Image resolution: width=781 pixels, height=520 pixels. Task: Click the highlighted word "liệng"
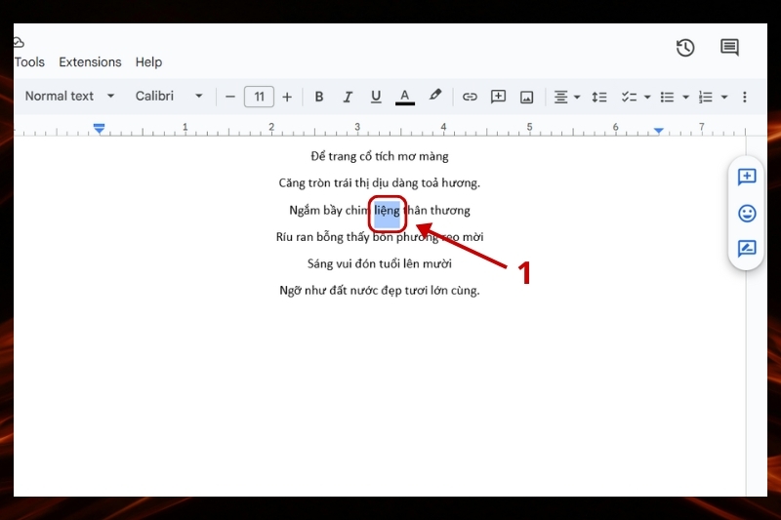pos(387,211)
